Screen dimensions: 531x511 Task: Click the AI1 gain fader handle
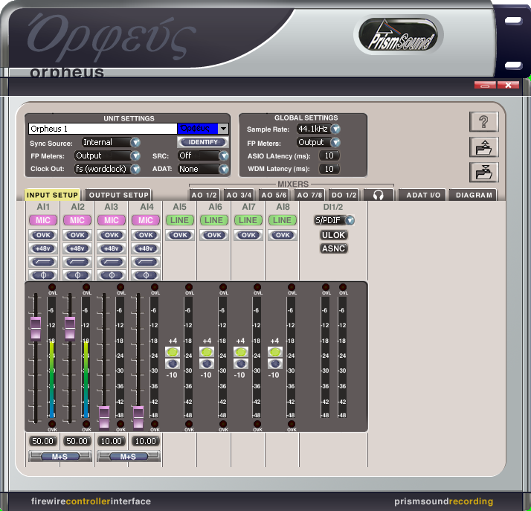point(35,325)
